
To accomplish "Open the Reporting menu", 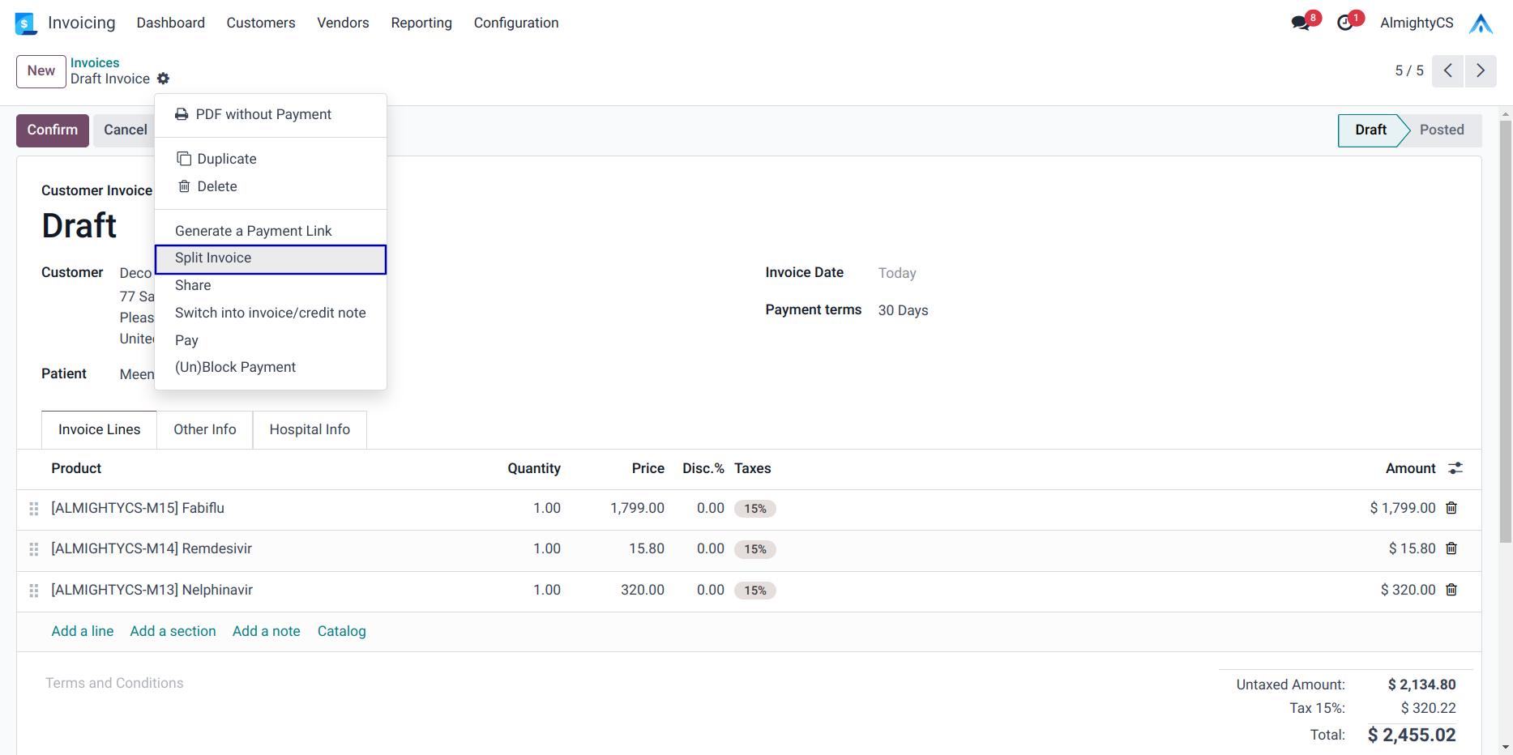I will pyautogui.click(x=421, y=23).
